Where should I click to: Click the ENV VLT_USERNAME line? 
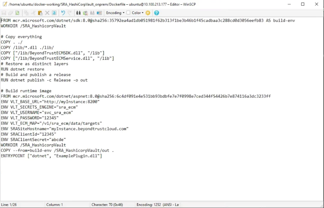(x=37, y=112)
